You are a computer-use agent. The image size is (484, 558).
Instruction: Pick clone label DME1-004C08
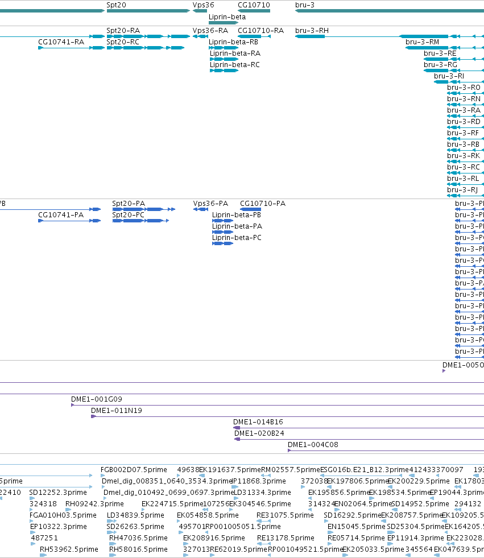313,445
